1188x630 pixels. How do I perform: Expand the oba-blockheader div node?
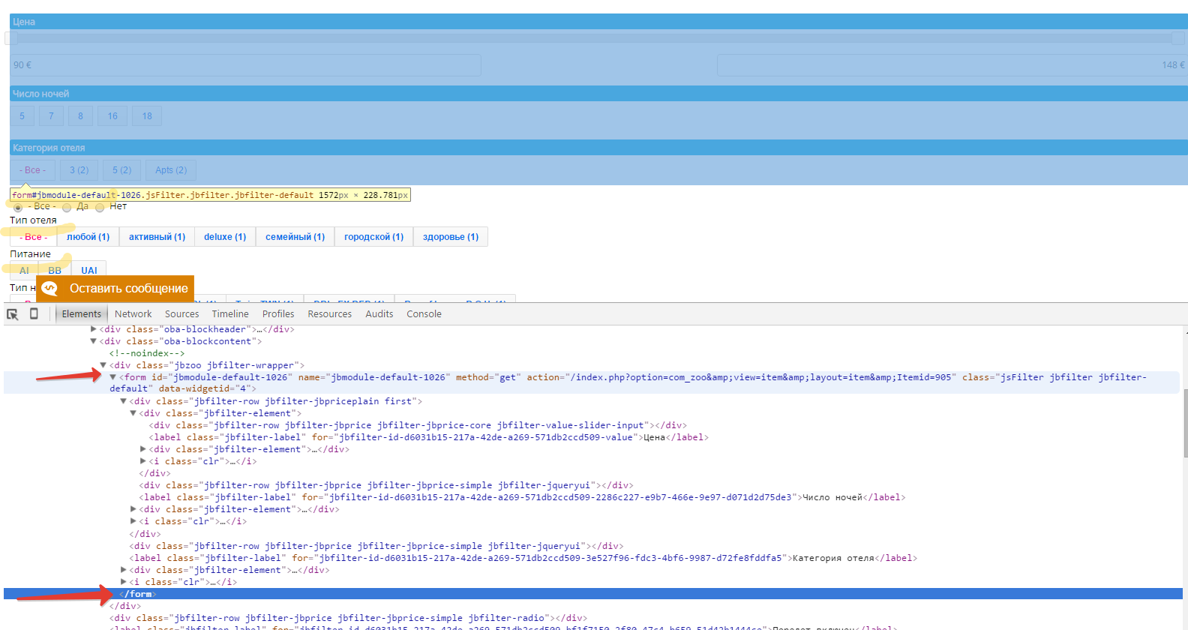pos(94,329)
